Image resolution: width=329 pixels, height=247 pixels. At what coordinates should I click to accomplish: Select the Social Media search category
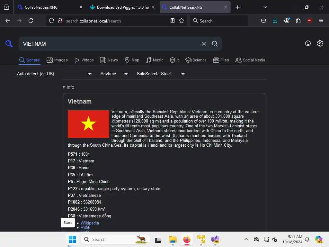(250, 60)
